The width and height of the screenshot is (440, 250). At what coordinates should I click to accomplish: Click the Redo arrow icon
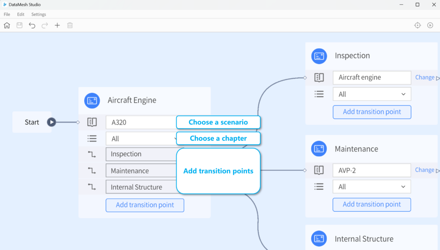tap(45, 25)
